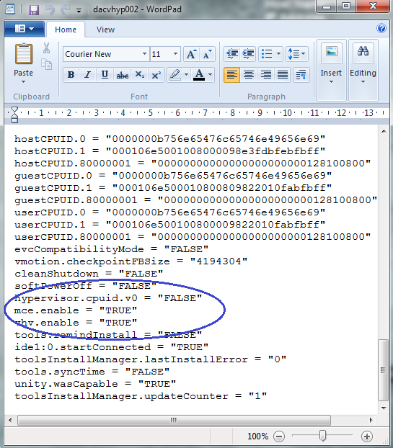Switch to the View tab
The height and width of the screenshot is (448, 393).
point(105,30)
